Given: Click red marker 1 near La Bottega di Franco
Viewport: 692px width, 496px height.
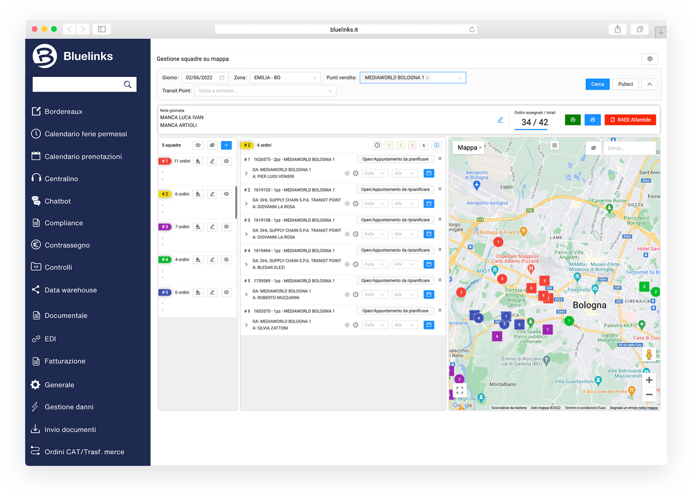Looking at the screenshot, I should tap(498, 242).
